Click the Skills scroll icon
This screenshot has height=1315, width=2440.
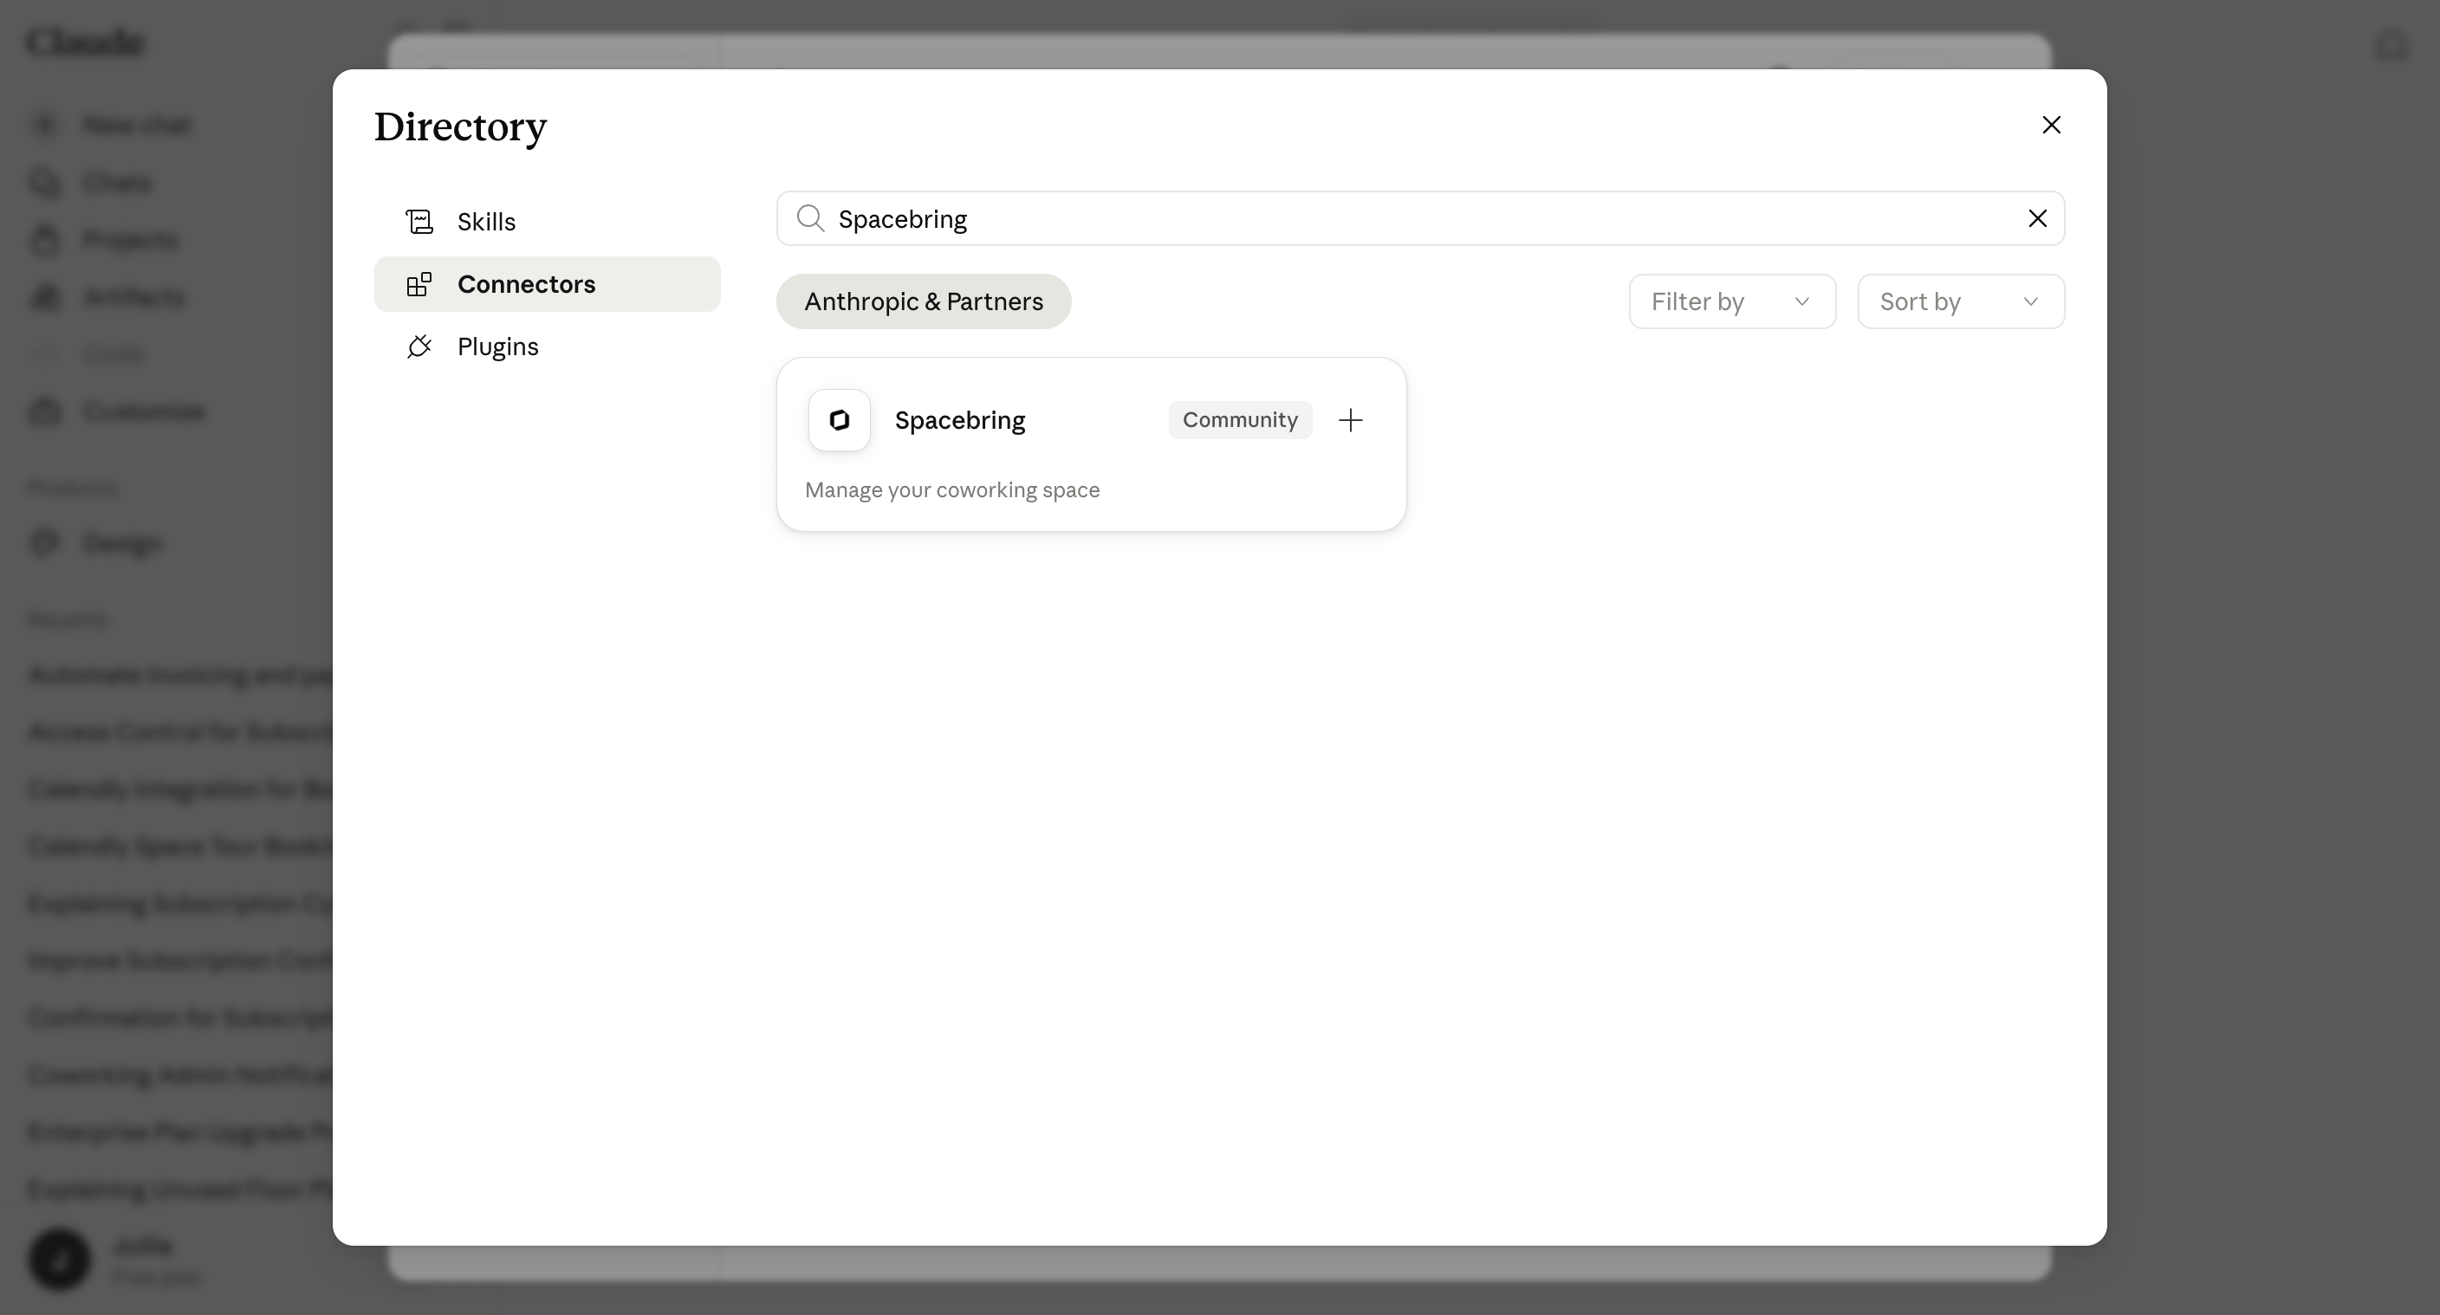[x=419, y=222]
